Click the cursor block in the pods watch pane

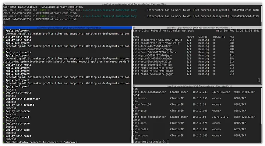click(259, 80)
